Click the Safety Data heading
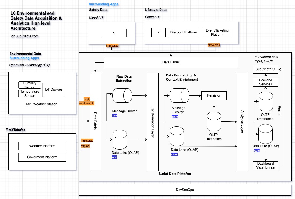295x199 pixels. click(98, 10)
